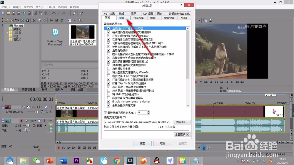This screenshot has width=294, height=165.
Task: Open the What's This help cursor tool
Action: click(81, 13)
